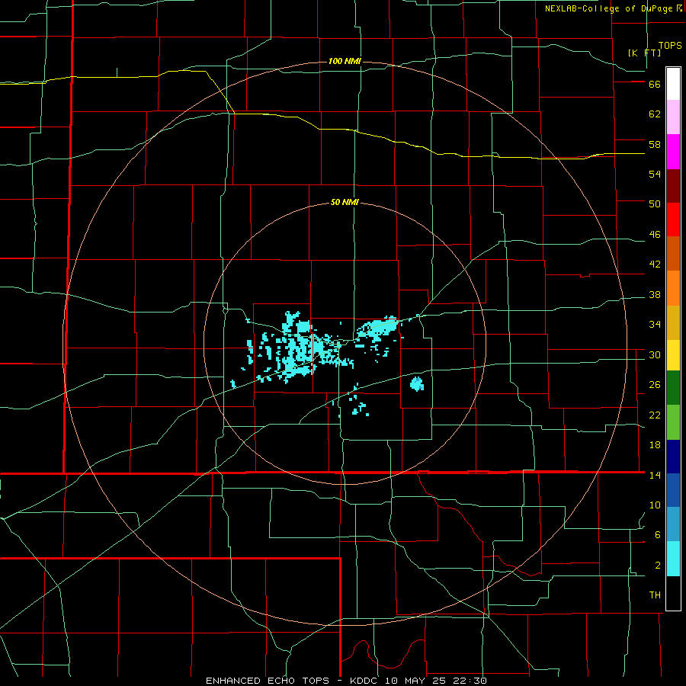This screenshot has width=686, height=686.
Task: Click the 14 legend value
Action: (x=655, y=475)
